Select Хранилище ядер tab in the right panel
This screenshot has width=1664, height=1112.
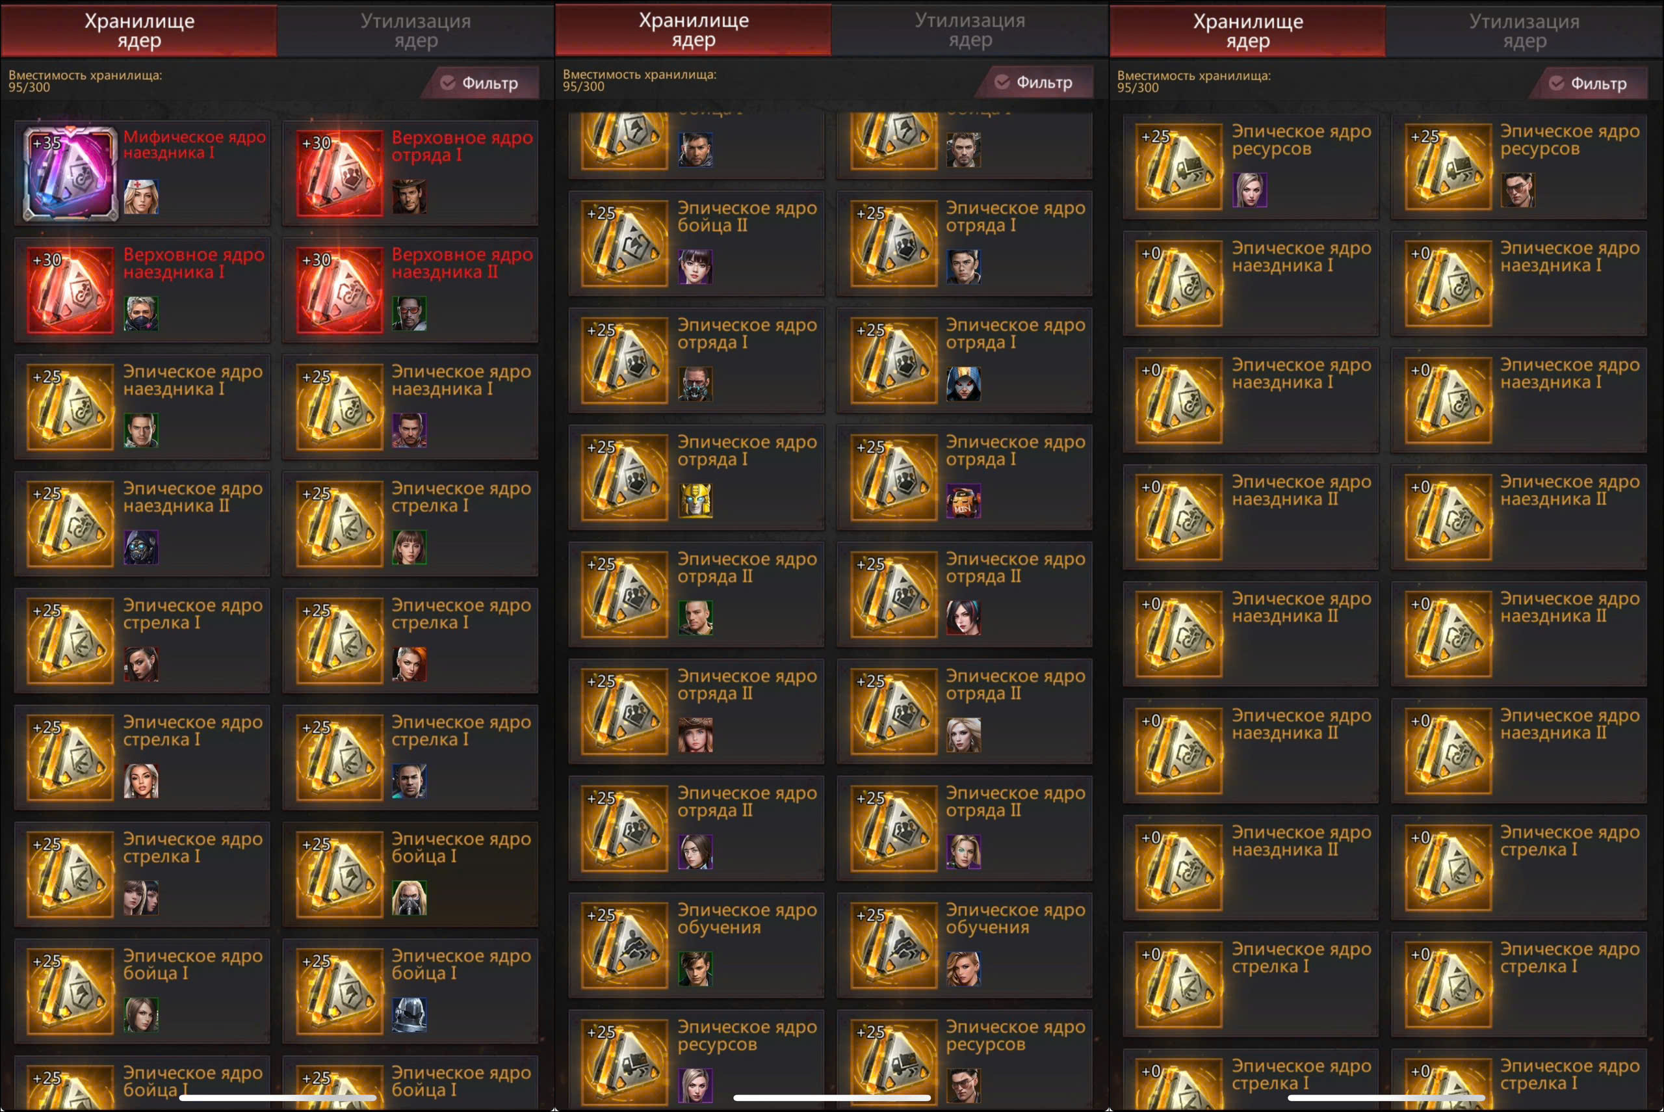pyautogui.click(x=1248, y=31)
